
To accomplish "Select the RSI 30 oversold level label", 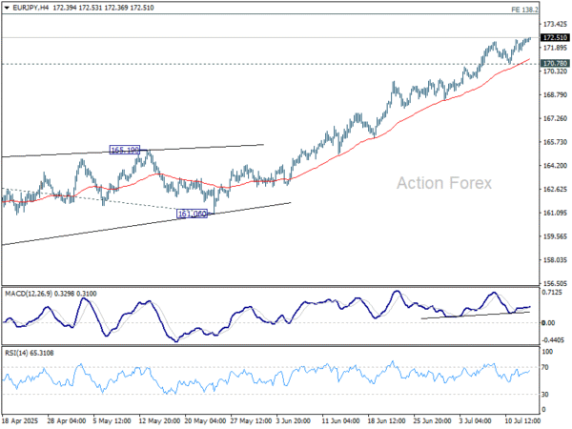I will [545, 394].
